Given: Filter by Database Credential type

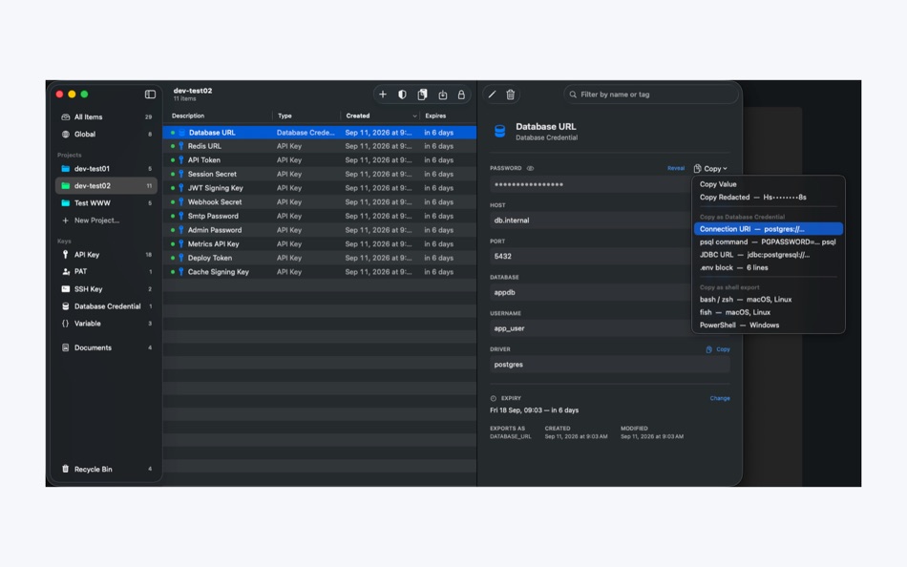Looking at the screenshot, I should (x=106, y=306).
